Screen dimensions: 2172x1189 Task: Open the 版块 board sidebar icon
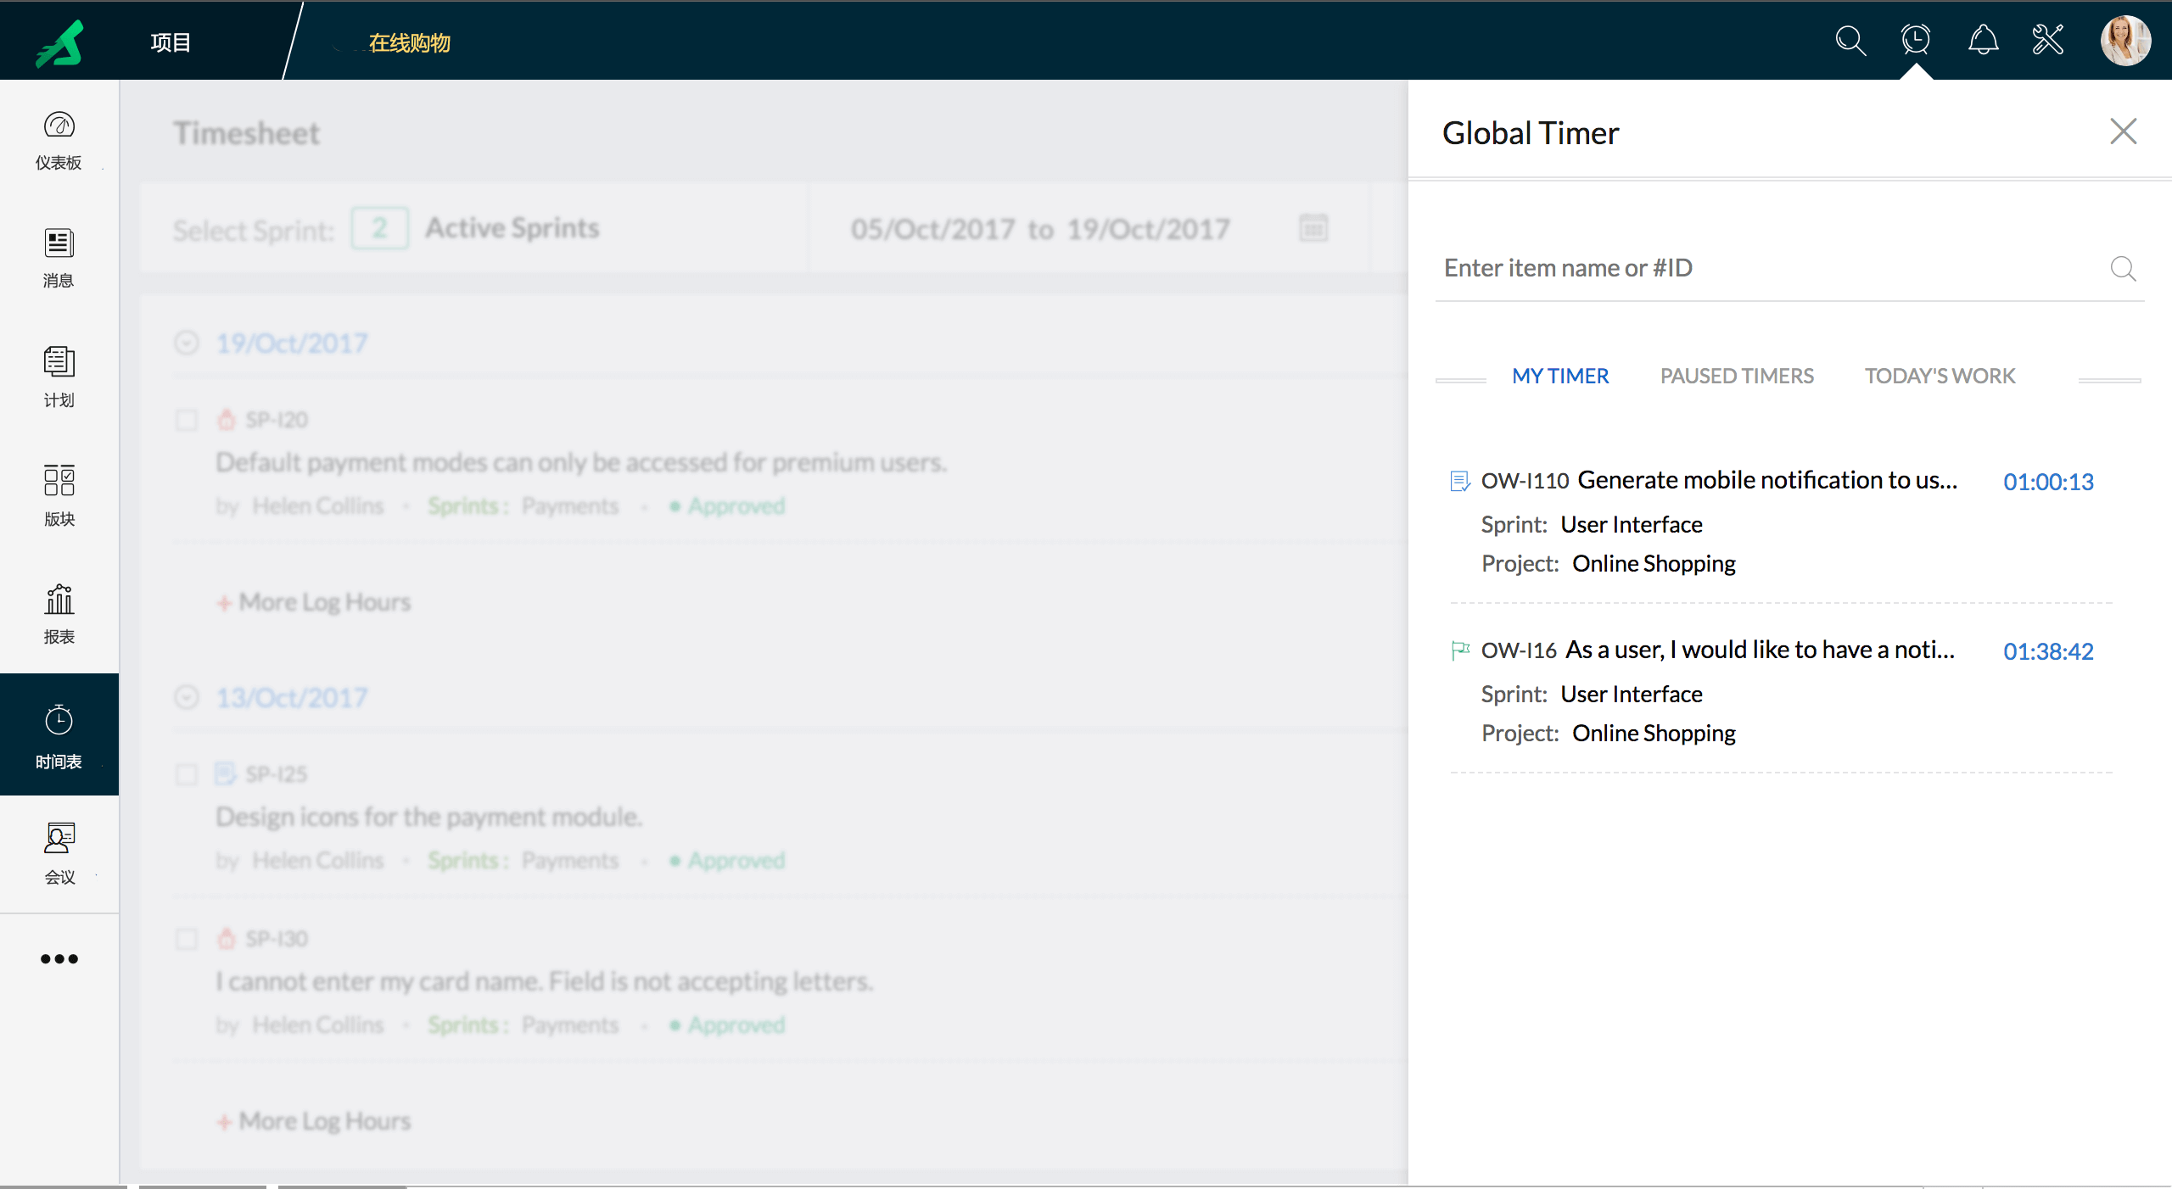[59, 495]
